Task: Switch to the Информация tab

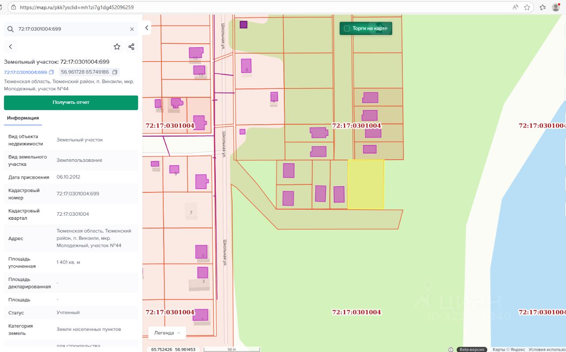Action: 23,118
